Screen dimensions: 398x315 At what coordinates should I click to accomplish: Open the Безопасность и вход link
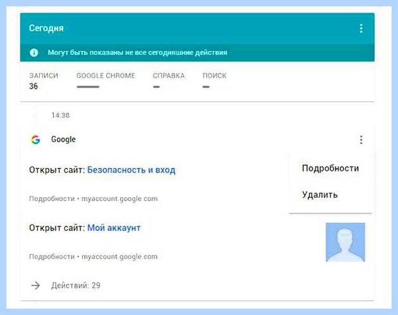click(131, 170)
